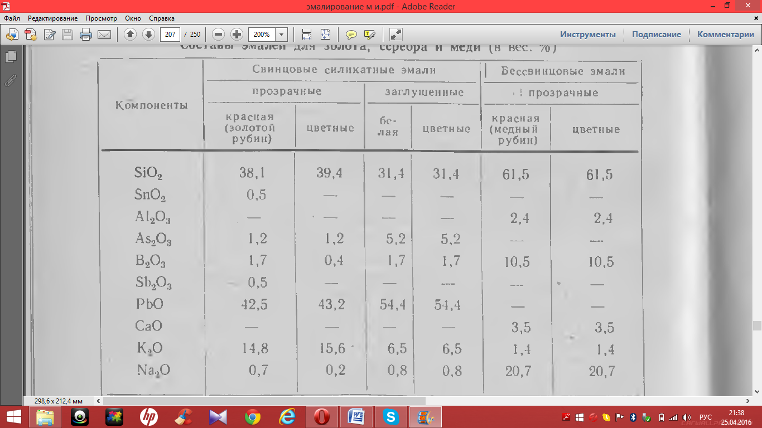Open the Подписание pane
Image resolution: width=762 pixels, height=428 pixels.
pos(657,35)
